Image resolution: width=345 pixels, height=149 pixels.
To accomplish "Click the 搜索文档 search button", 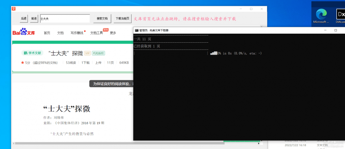I will click(x=102, y=19).
